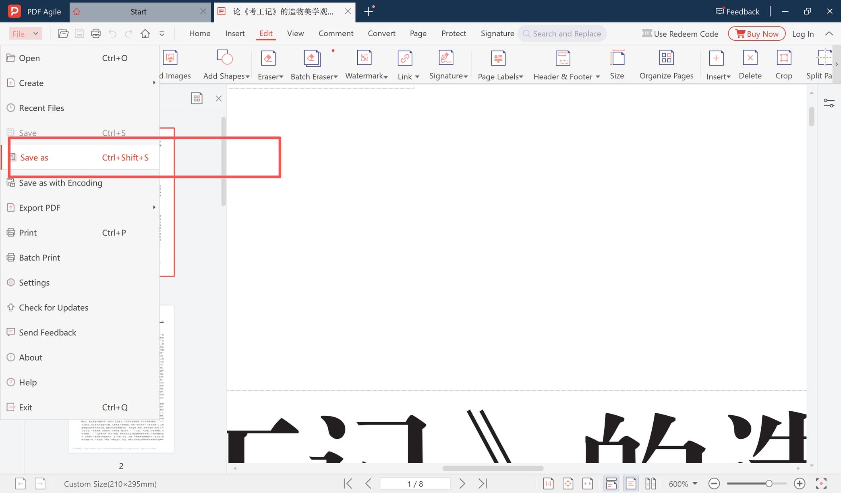Click the Print icon in quick toolbar
This screenshot has height=493, width=841.
coord(96,34)
